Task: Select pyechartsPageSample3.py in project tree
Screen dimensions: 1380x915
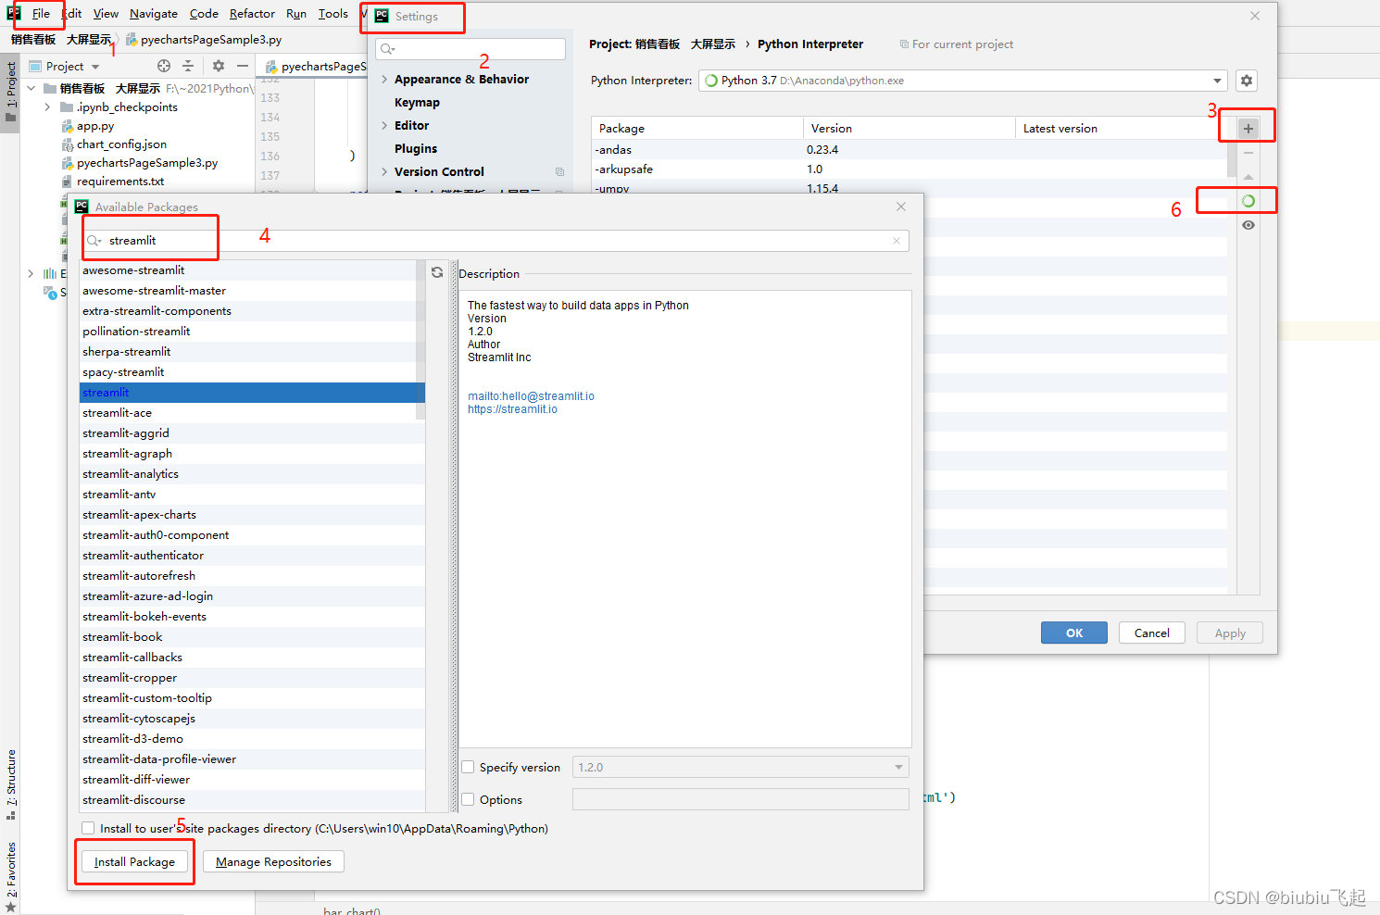Action: pyautogui.click(x=147, y=163)
